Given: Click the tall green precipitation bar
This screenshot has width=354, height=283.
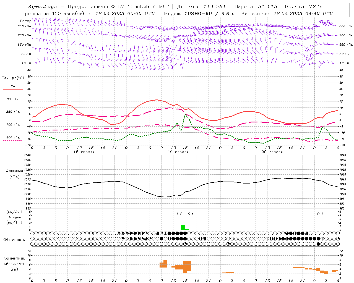Looking at the screenshot, I should tap(183, 227).
